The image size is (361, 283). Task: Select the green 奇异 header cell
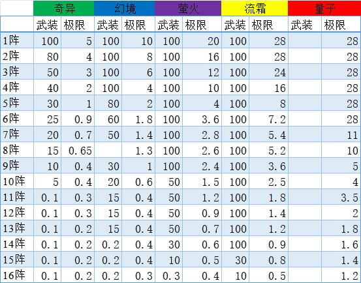click(64, 8)
